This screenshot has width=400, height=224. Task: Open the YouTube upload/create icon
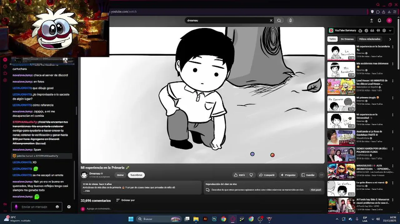371,21
